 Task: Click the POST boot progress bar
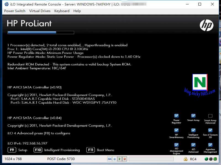[x=41, y=32]
